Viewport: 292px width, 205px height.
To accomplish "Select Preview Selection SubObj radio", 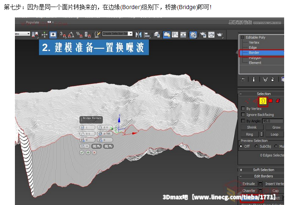I will pyautogui.click(x=256, y=146).
